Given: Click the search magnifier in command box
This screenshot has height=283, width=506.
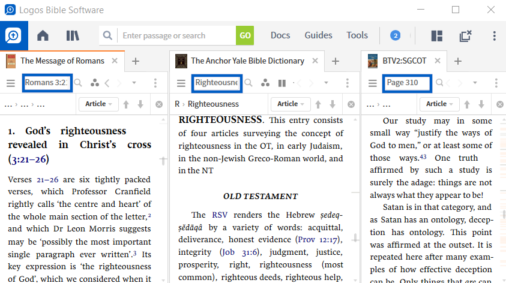Looking at the screenshot, I should pyautogui.click(x=108, y=35).
